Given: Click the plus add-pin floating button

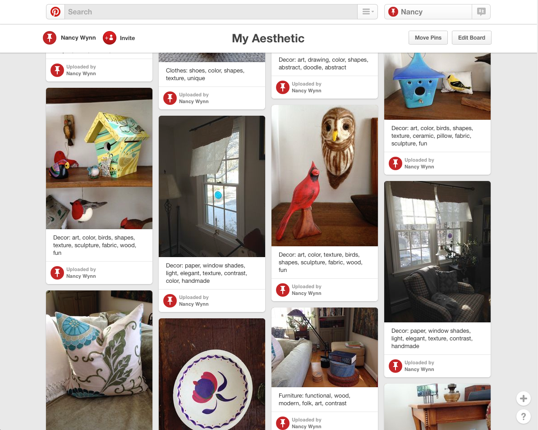Looking at the screenshot, I should pos(523,398).
